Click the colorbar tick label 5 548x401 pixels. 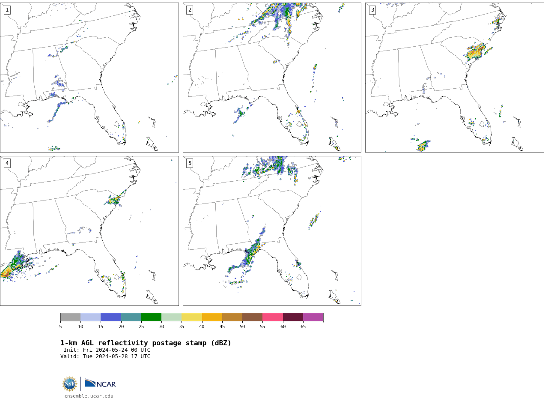click(60, 327)
